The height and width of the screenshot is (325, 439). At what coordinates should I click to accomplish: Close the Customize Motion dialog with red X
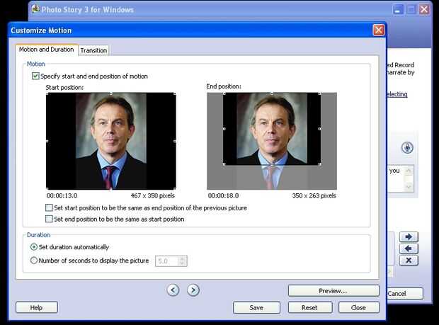coord(379,30)
